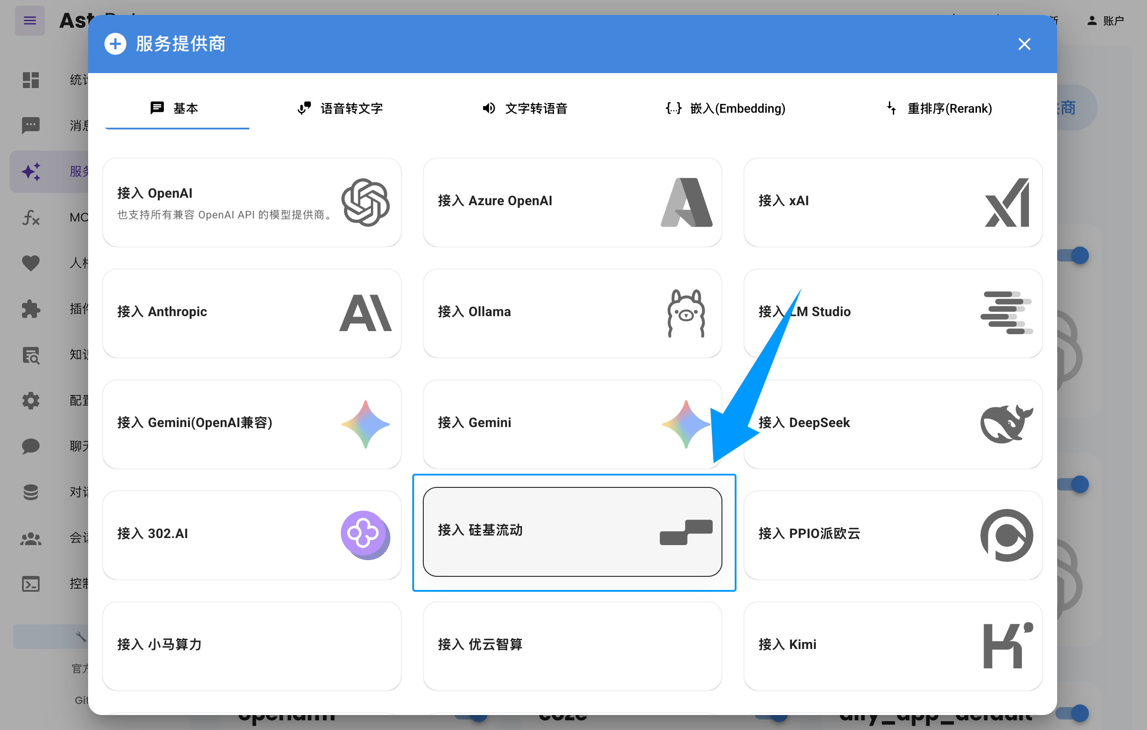This screenshot has width=1147, height=730.
Task: Select the messages icon in the sidebar
Action: 30,125
